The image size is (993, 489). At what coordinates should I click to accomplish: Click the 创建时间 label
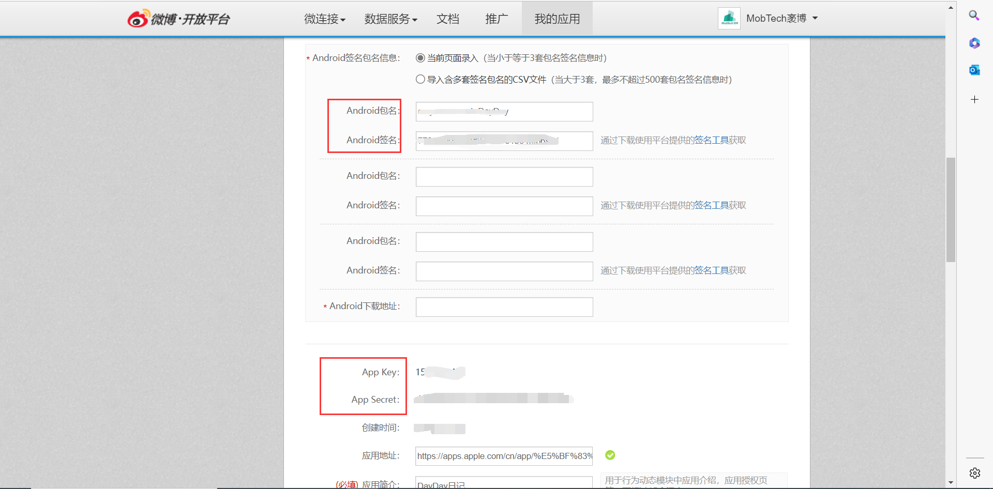point(381,427)
